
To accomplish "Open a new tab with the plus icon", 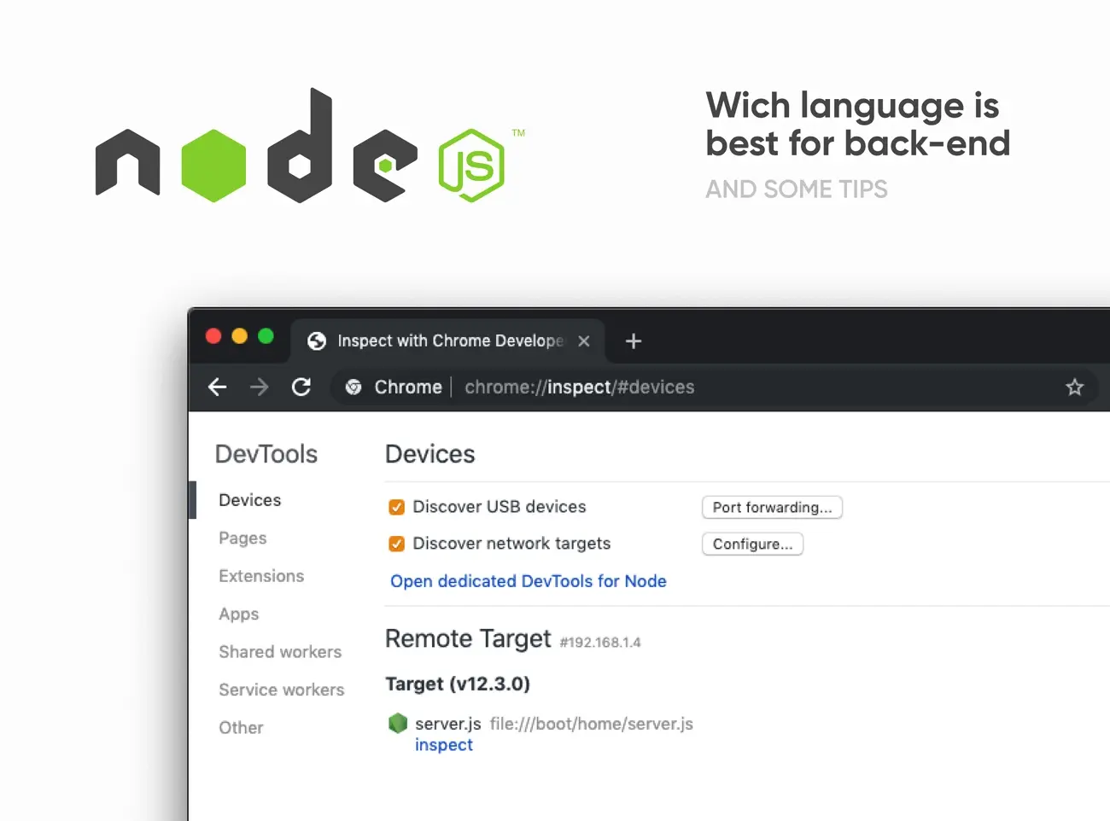I will pyautogui.click(x=633, y=341).
